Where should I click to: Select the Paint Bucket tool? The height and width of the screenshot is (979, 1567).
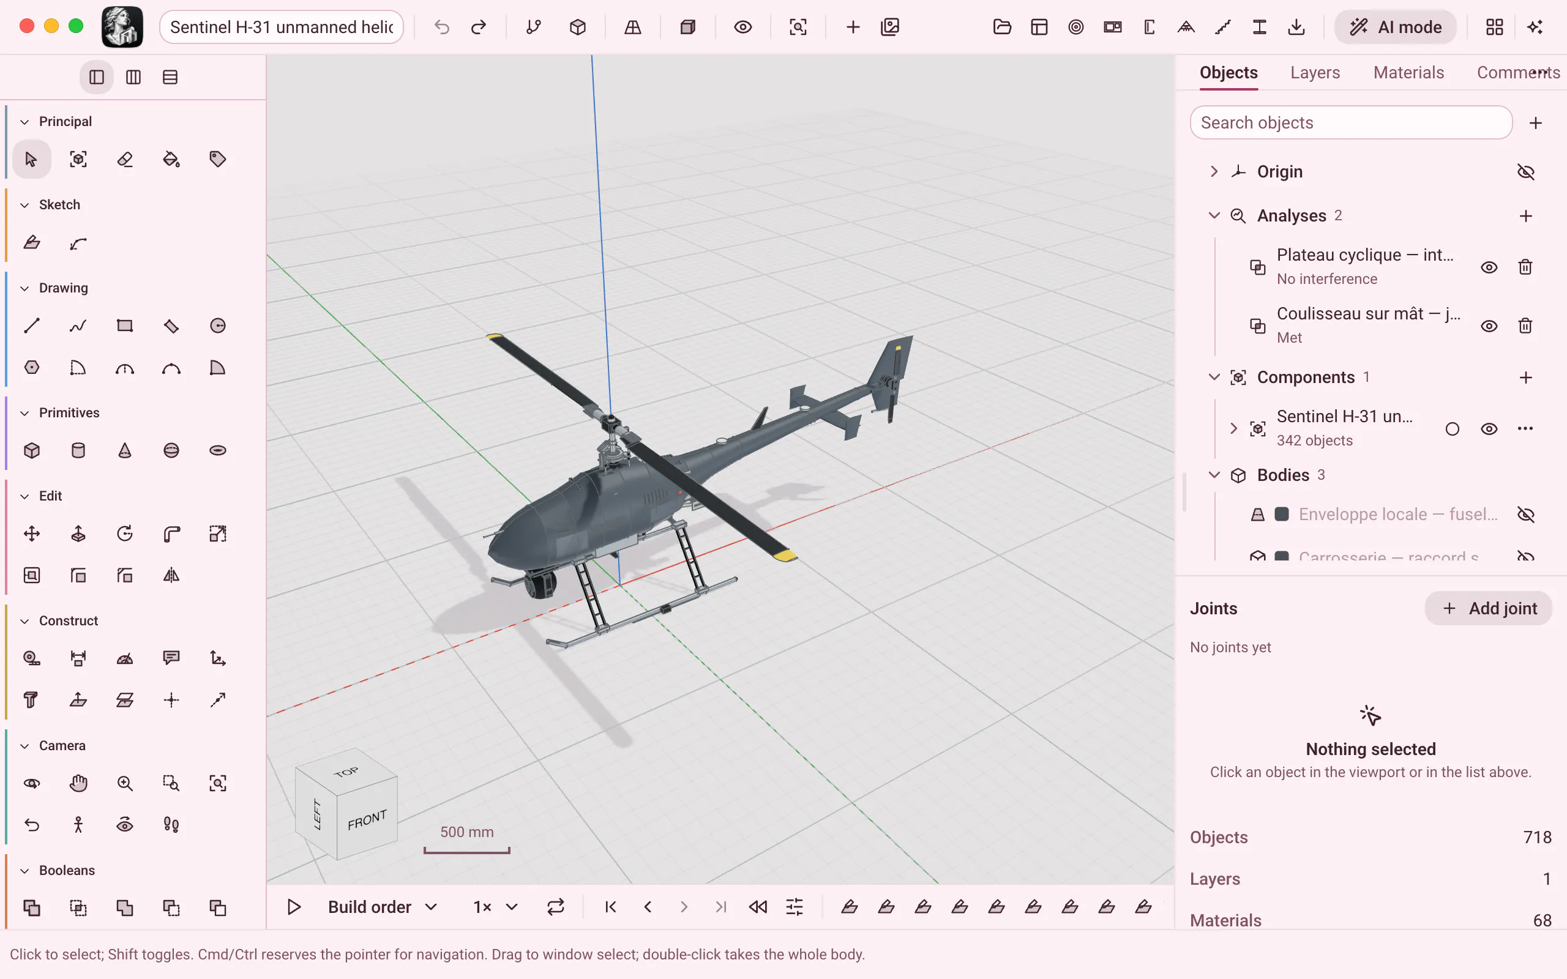click(171, 159)
